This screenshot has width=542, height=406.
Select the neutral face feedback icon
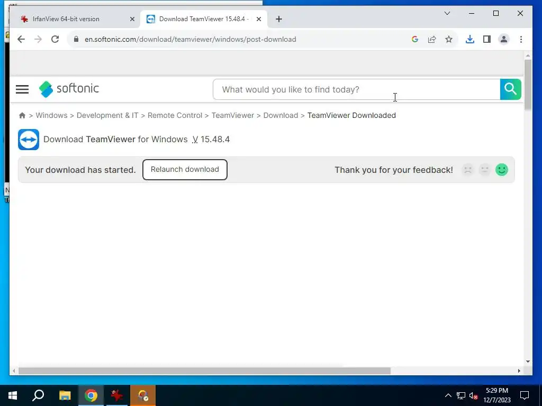485,170
